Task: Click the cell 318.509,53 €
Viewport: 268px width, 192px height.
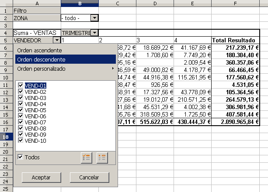Action: tap(155, 114)
